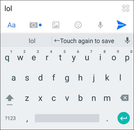Switch to the ?123 symbols keyboard
Image resolution: width=134 pixels, height=130 pixels.
point(10,118)
